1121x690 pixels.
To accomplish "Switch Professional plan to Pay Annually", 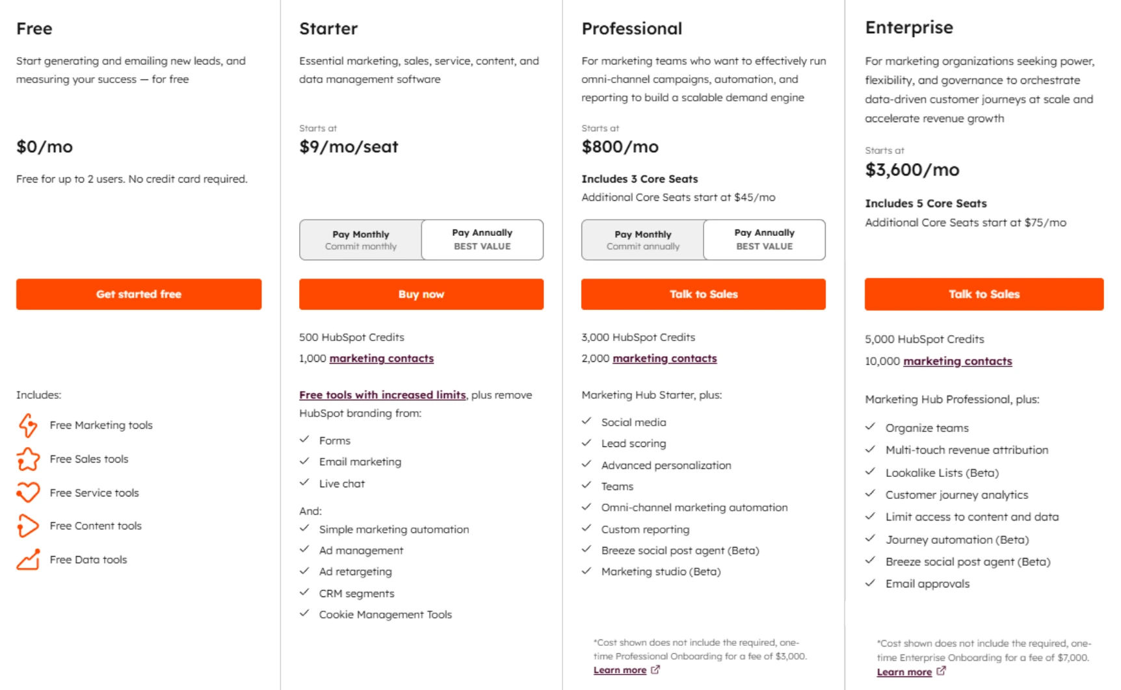I will 763,240.
